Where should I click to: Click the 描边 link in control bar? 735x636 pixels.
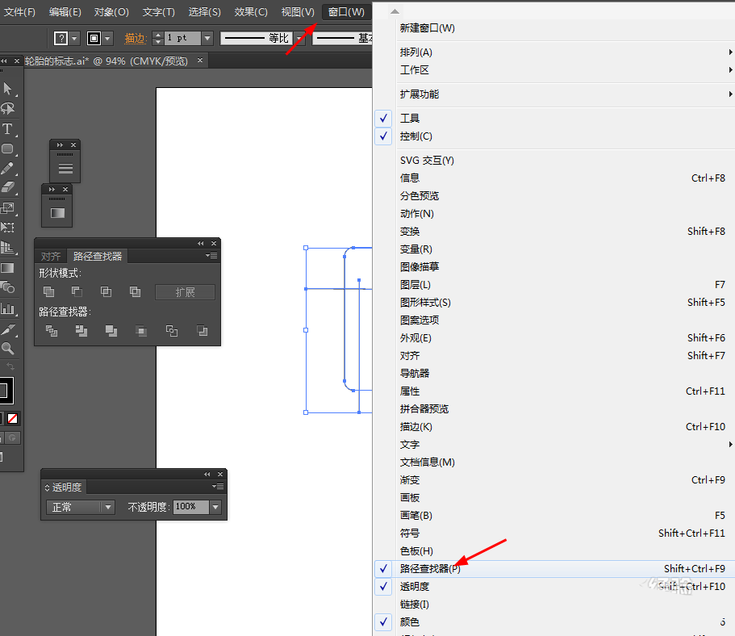click(x=136, y=39)
